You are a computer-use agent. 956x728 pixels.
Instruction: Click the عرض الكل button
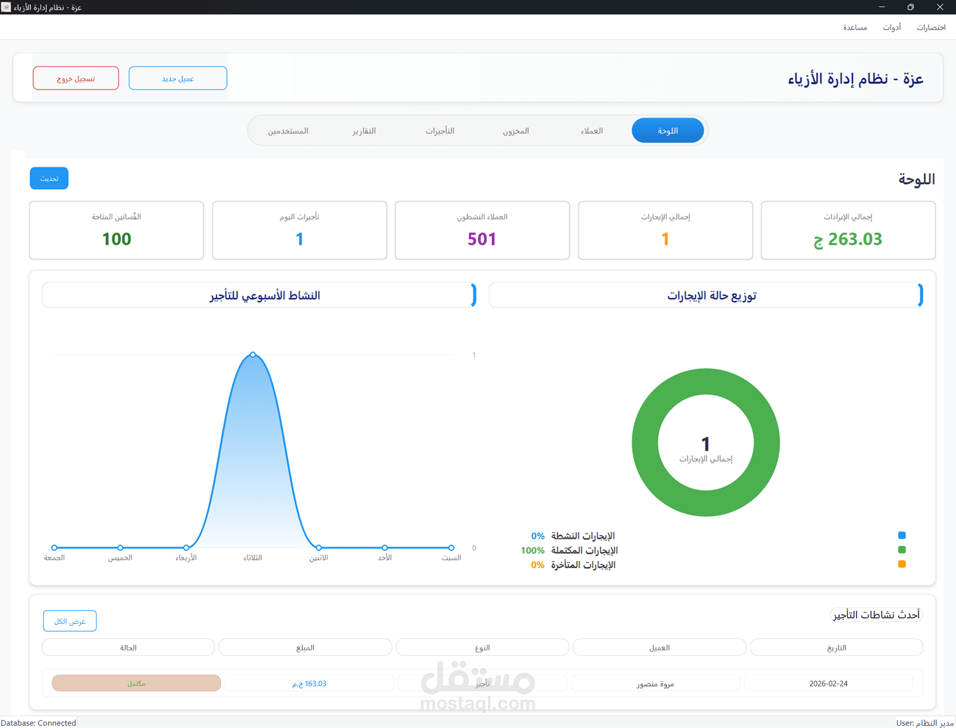tap(70, 621)
